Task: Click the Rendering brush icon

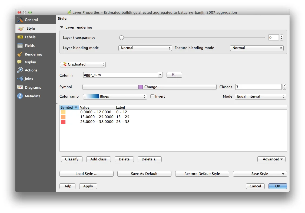Action: coord(20,54)
